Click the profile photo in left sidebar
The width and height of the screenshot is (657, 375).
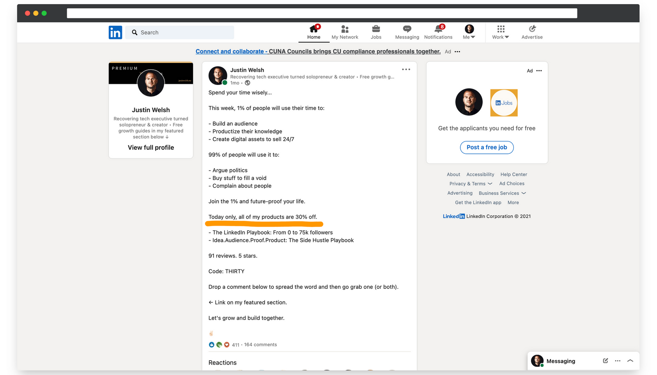pos(151,83)
